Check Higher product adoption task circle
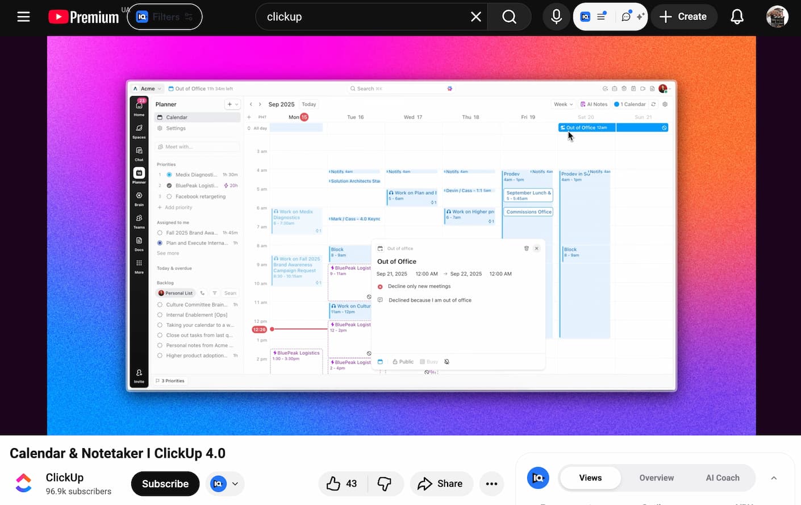 coord(160,355)
